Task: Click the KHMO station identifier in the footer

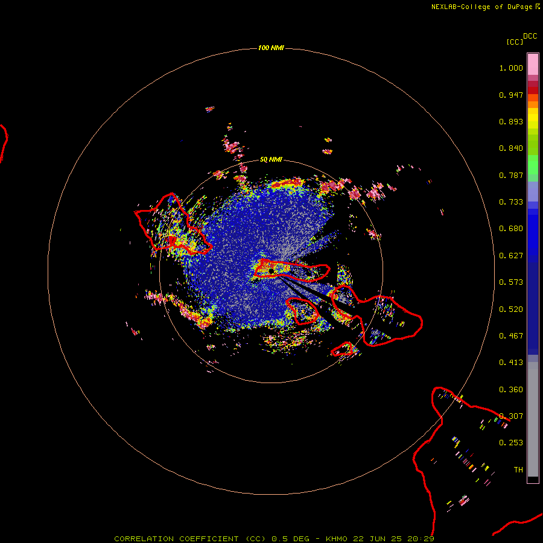Action: 336,539
